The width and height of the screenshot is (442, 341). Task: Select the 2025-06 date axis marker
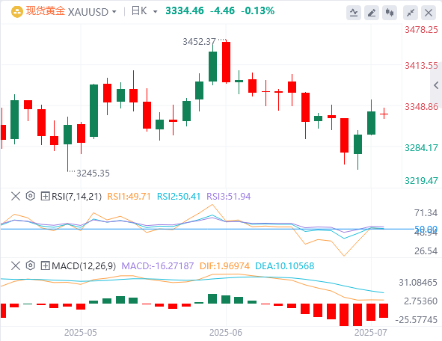coord(226,333)
